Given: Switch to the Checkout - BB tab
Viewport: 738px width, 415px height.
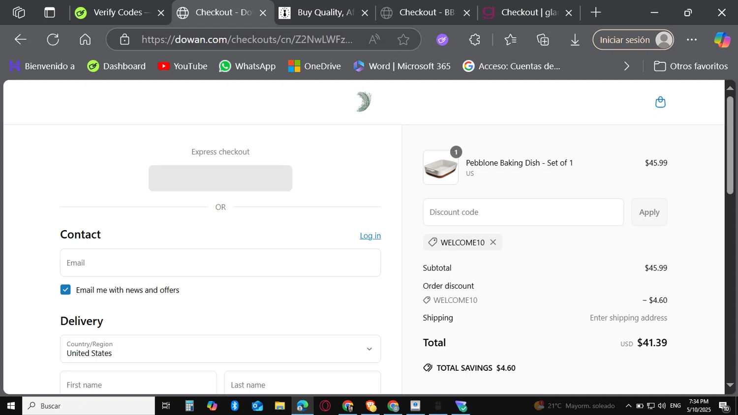Looking at the screenshot, I should pos(426,13).
